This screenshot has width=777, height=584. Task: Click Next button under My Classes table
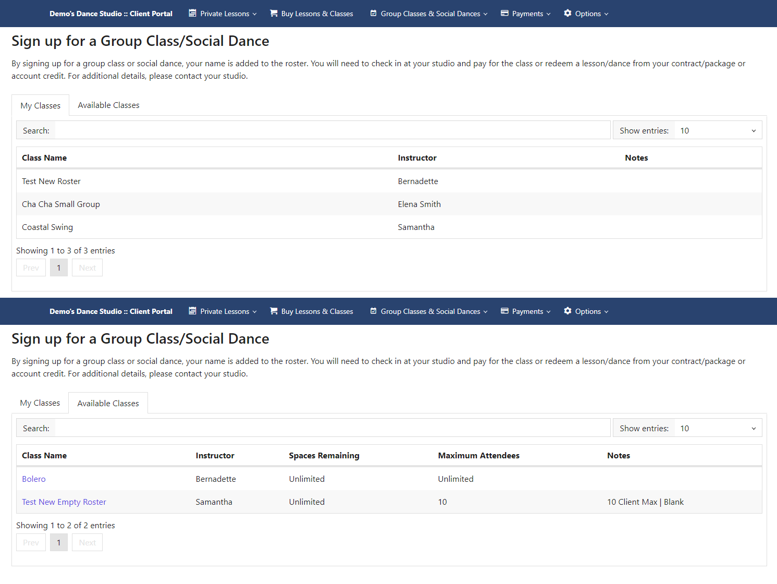point(87,267)
